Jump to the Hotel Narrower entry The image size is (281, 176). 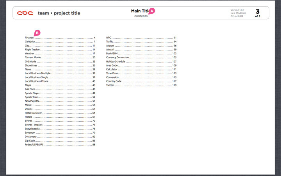click(x=60, y=113)
